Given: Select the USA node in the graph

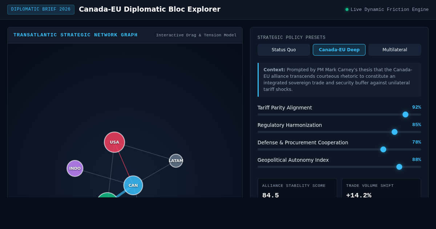Looking at the screenshot, I should 114,142.
